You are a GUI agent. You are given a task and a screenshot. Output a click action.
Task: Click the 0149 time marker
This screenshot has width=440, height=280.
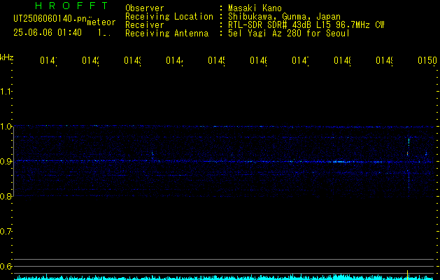384,60
